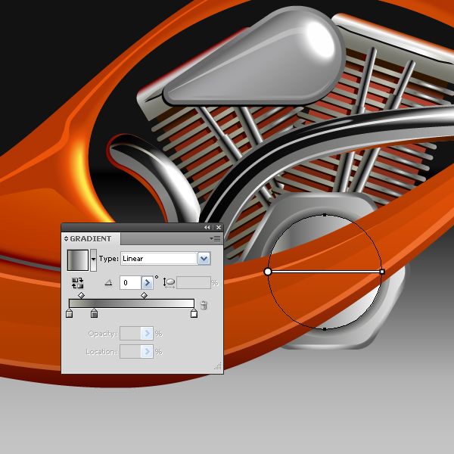The height and width of the screenshot is (454, 454).
Task: Open the Gradient panel options menu
Action: (215, 238)
